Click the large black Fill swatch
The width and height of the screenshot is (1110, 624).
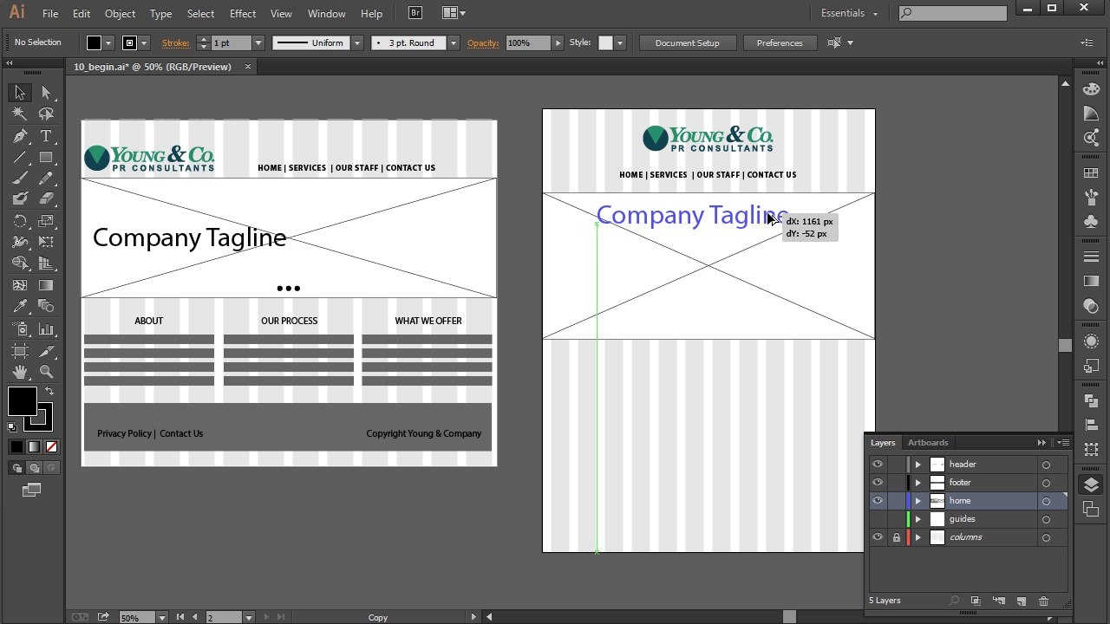pyautogui.click(x=23, y=401)
